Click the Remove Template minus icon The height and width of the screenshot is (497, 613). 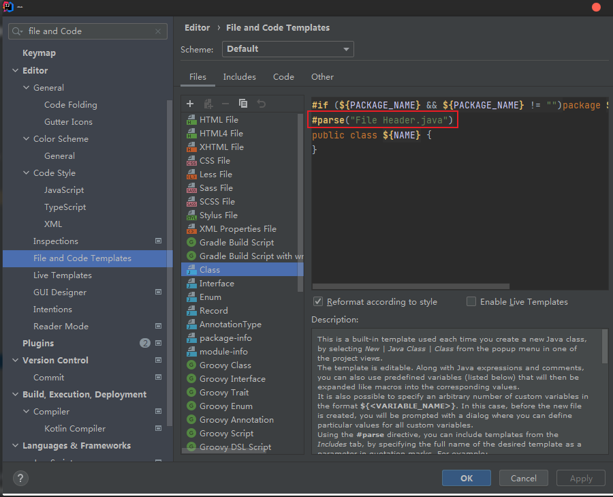pos(225,104)
